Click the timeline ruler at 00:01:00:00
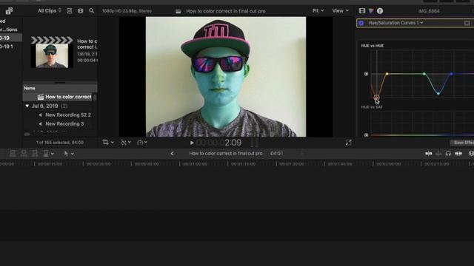This screenshot has width=474, height=266. [x=195, y=164]
